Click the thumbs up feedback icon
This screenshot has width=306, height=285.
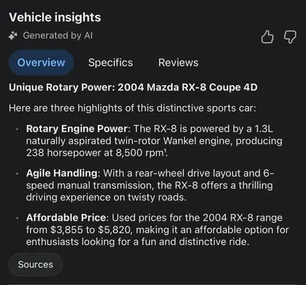(267, 36)
